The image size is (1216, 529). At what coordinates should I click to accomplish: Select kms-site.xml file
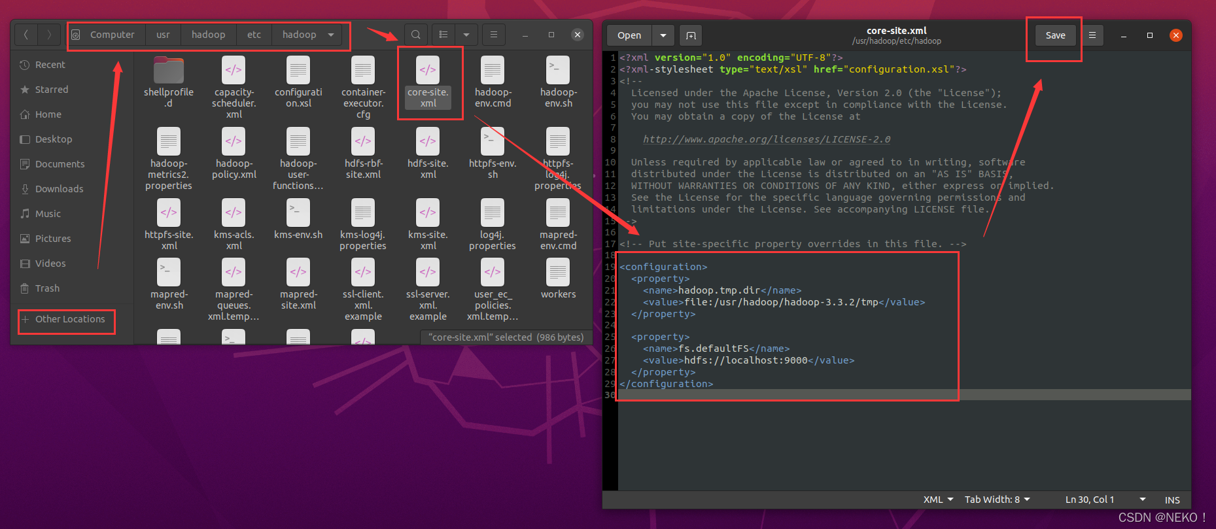click(428, 225)
